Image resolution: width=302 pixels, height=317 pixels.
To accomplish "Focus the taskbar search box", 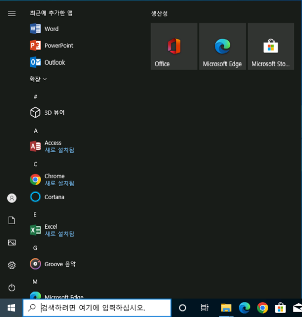I will coord(97,308).
